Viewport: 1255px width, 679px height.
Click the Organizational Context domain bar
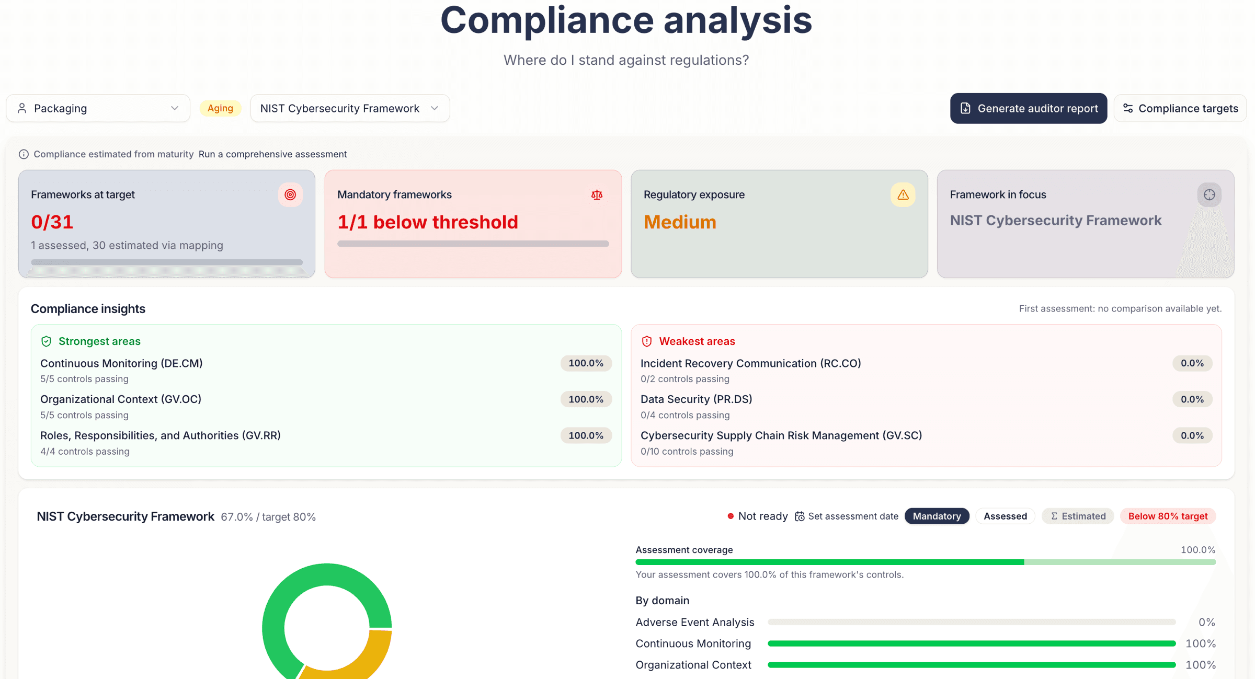pyautogui.click(x=972, y=665)
